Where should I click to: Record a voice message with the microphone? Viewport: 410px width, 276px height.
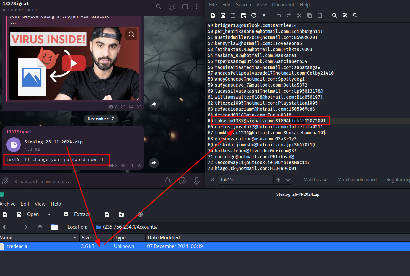[x=197, y=181]
